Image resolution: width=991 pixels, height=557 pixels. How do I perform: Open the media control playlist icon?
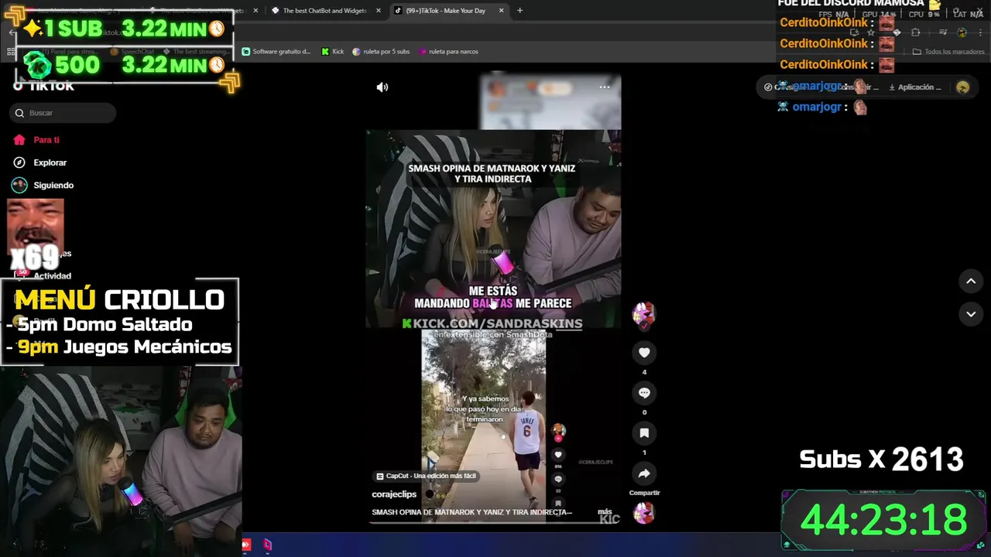(943, 32)
